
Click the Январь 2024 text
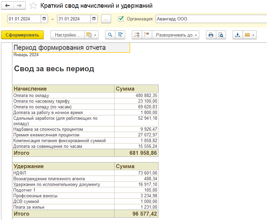[x=26, y=55]
